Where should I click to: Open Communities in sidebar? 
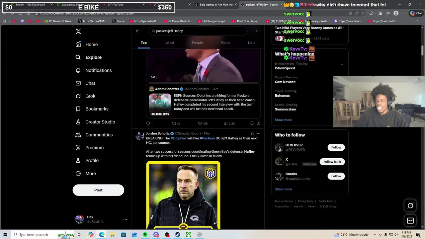94,135
